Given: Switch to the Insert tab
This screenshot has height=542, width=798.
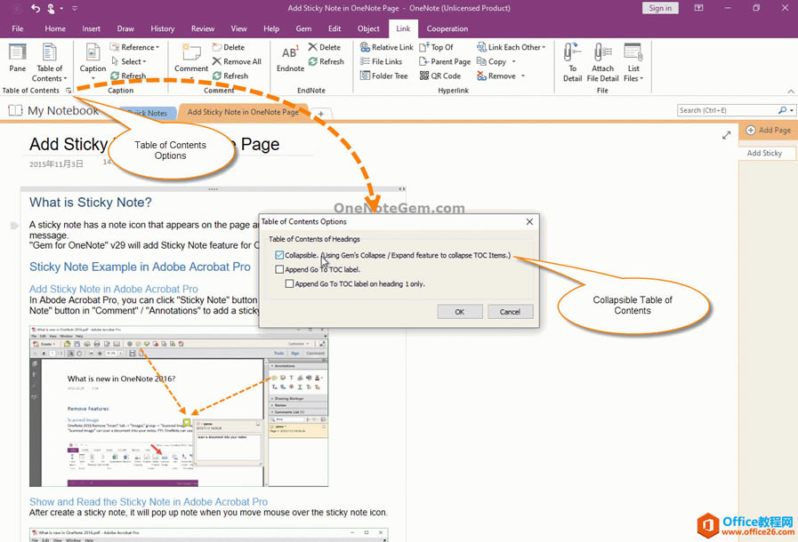Looking at the screenshot, I should (91, 28).
